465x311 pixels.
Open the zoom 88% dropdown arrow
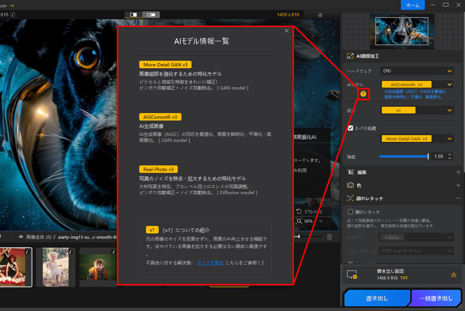pos(321,221)
